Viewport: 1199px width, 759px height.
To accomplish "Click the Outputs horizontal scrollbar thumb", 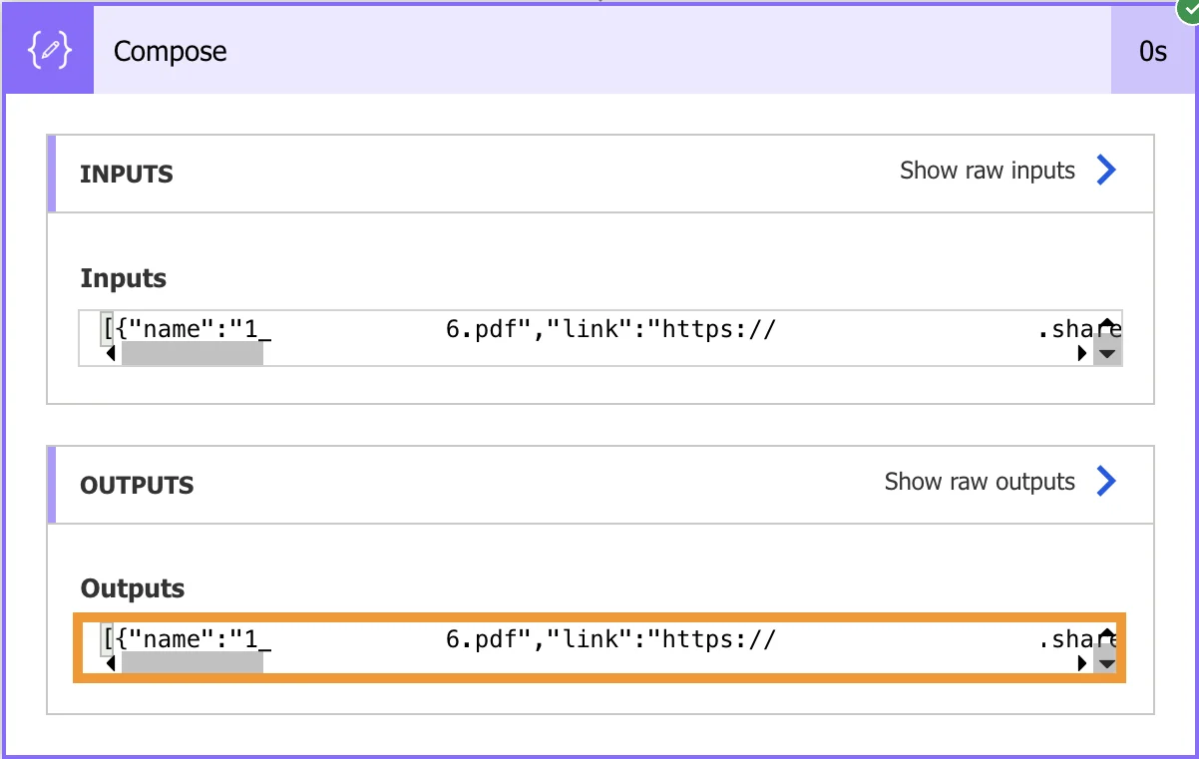I will click(x=192, y=663).
